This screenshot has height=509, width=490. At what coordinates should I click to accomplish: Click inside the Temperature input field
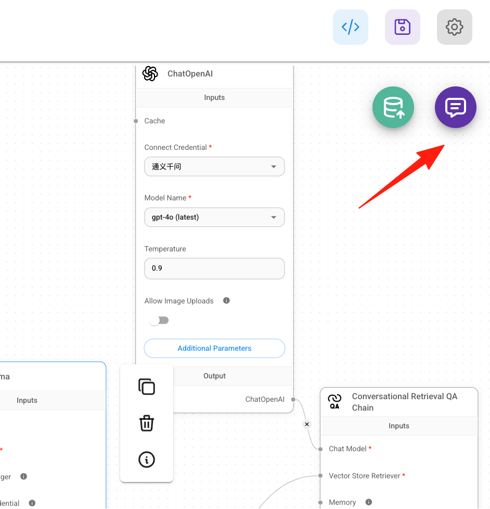[214, 269]
